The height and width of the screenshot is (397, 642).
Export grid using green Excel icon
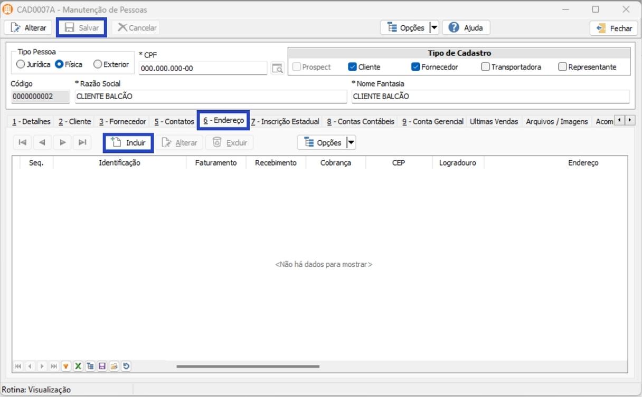coord(78,366)
